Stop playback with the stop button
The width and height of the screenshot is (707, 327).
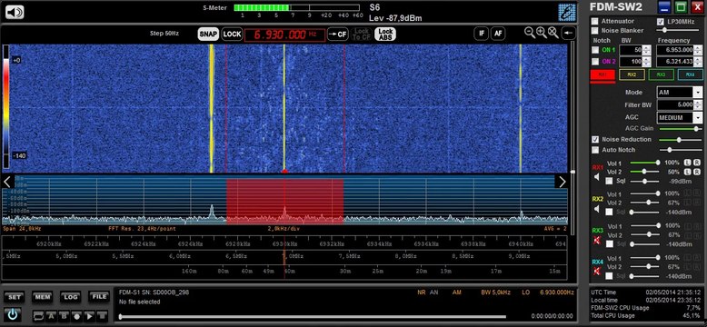(103, 316)
